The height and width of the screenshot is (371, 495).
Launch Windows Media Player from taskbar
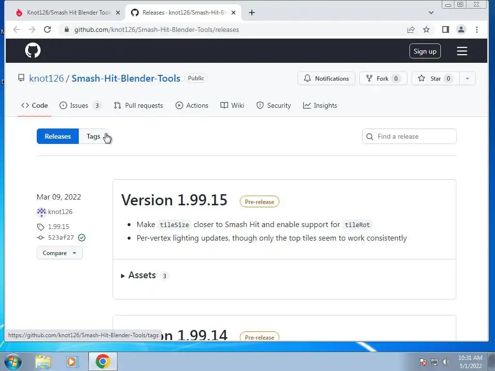tap(72, 362)
